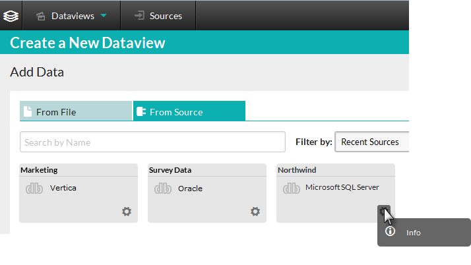Open the Recent Sources filter dropdown
Viewport: 471px width, 265px height.
tap(372, 142)
